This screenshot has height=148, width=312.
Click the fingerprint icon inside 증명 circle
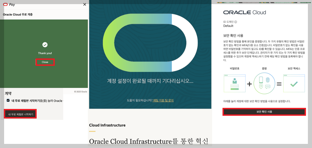point(267,80)
